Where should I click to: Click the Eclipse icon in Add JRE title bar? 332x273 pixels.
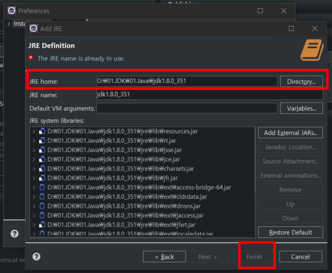pos(34,28)
